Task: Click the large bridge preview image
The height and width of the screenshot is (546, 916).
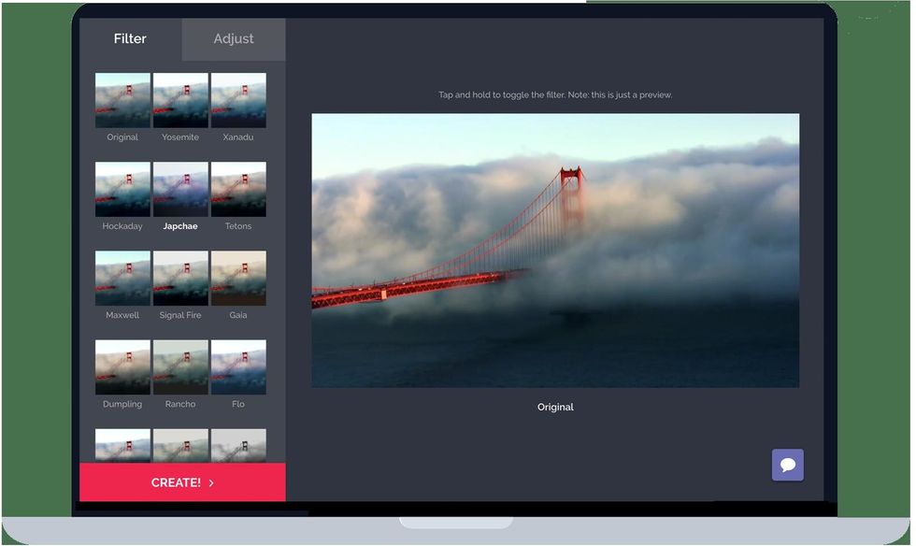Action: click(555, 251)
